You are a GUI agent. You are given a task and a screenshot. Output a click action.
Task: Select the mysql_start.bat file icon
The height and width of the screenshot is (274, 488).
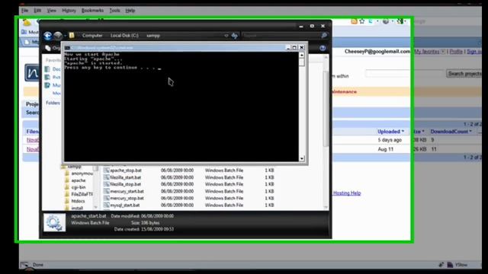click(x=107, y=205)
